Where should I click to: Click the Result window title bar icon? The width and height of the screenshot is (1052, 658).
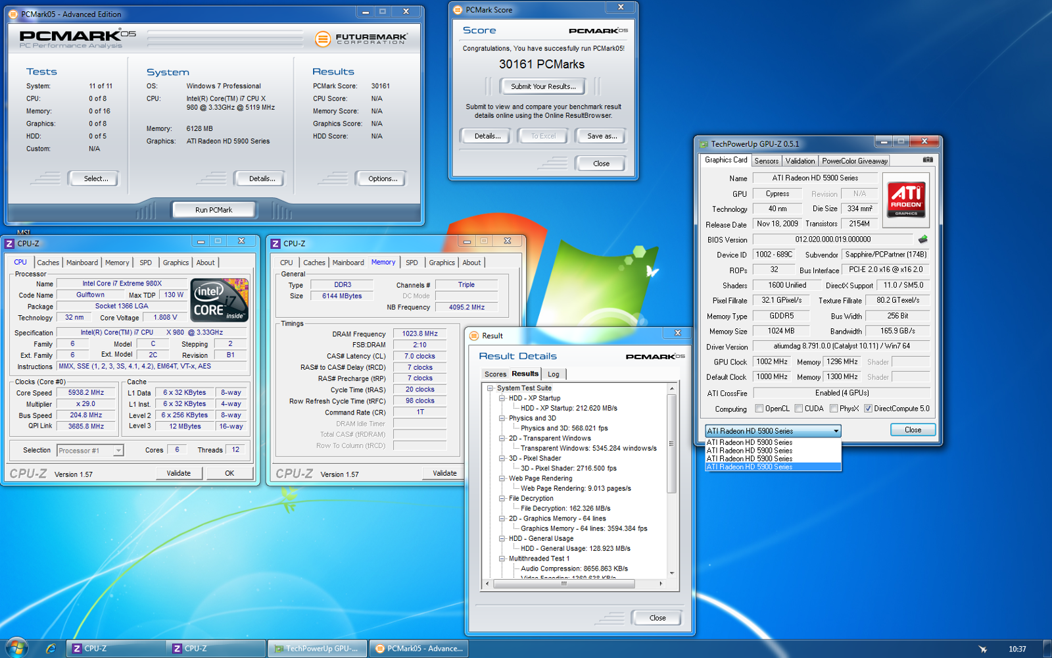[474, 336]
